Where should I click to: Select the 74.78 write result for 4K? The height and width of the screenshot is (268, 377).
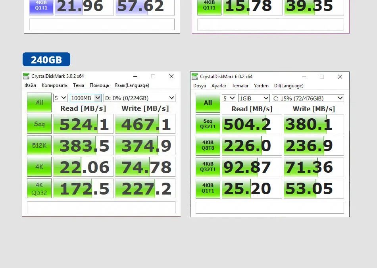pos(145,167)
